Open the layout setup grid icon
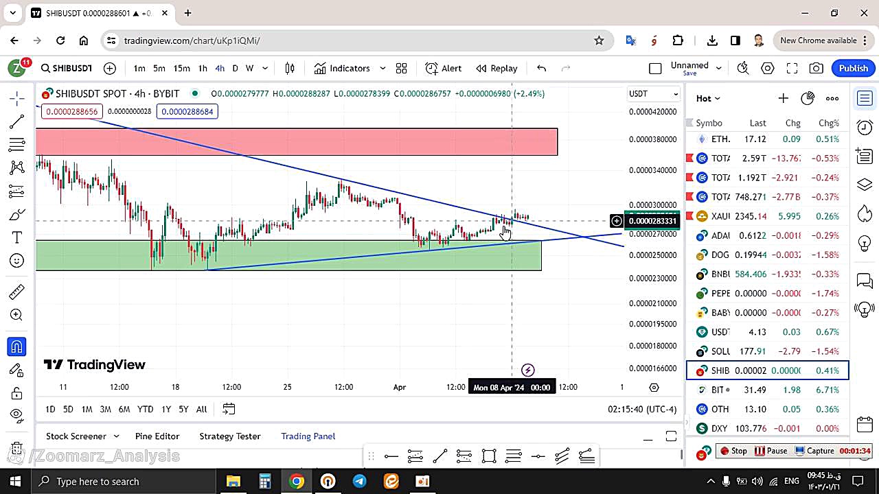 [402, 68]
